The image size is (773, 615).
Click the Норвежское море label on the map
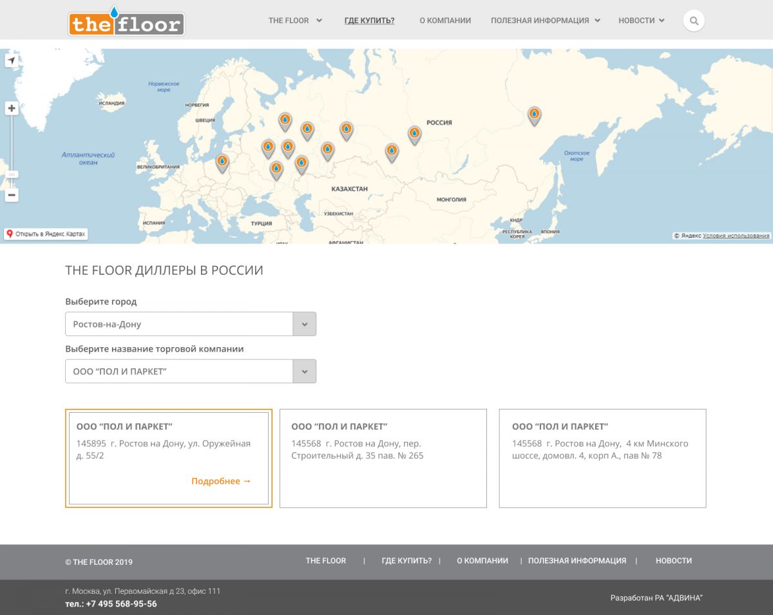[x=164, y=86]
